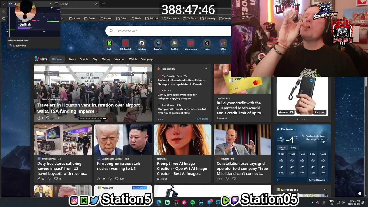Viewport: 368px width, 207px height.
Task: Open the Capital One Mastercard ad
Action: [x=242, y=93]
